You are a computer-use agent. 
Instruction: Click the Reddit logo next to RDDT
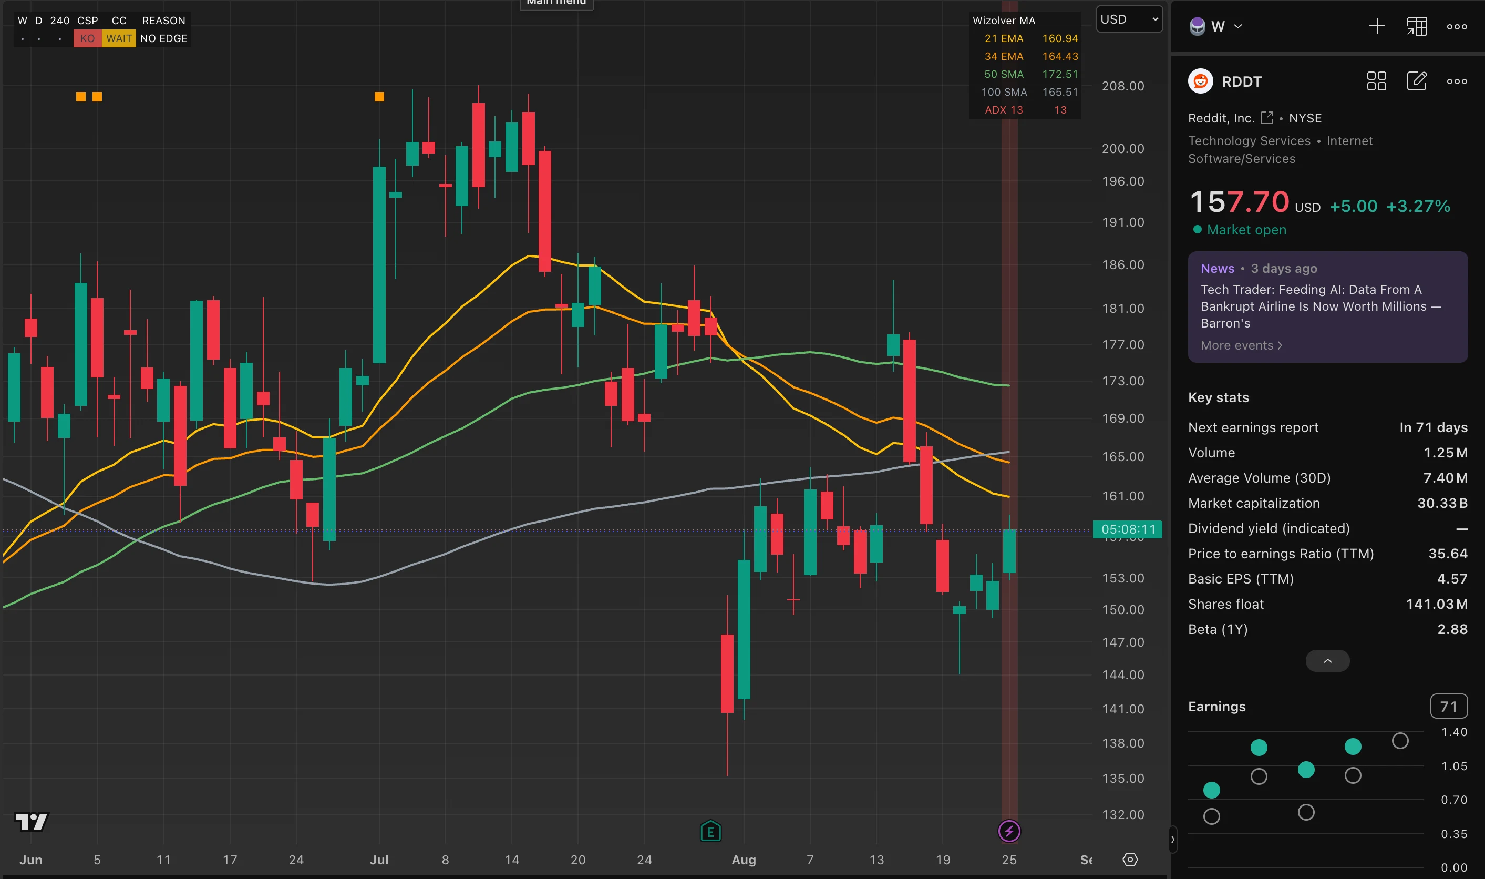tap(1200, 81)
